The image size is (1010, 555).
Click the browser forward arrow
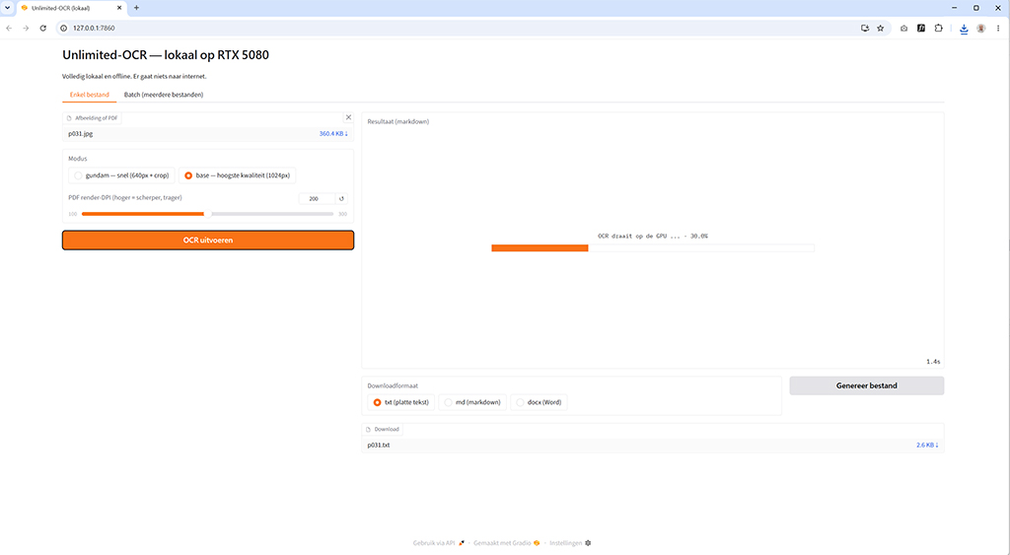point(26,29)
